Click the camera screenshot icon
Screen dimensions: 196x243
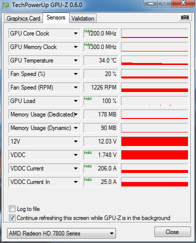pyautogui.click(x=185, y=17)
